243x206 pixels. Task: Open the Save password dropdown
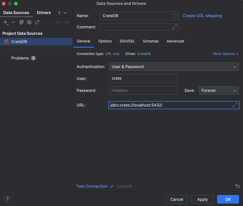219,91
